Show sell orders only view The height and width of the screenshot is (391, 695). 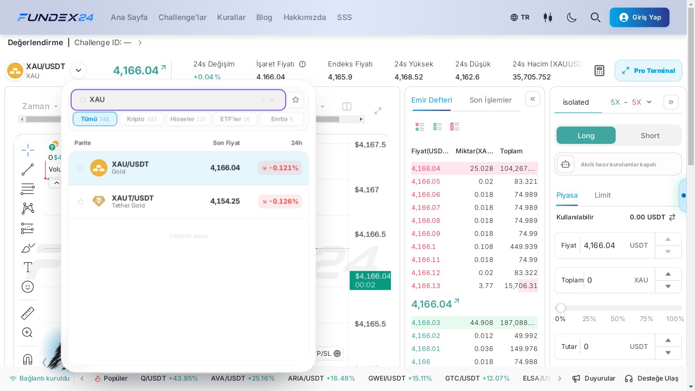point(455,126)
